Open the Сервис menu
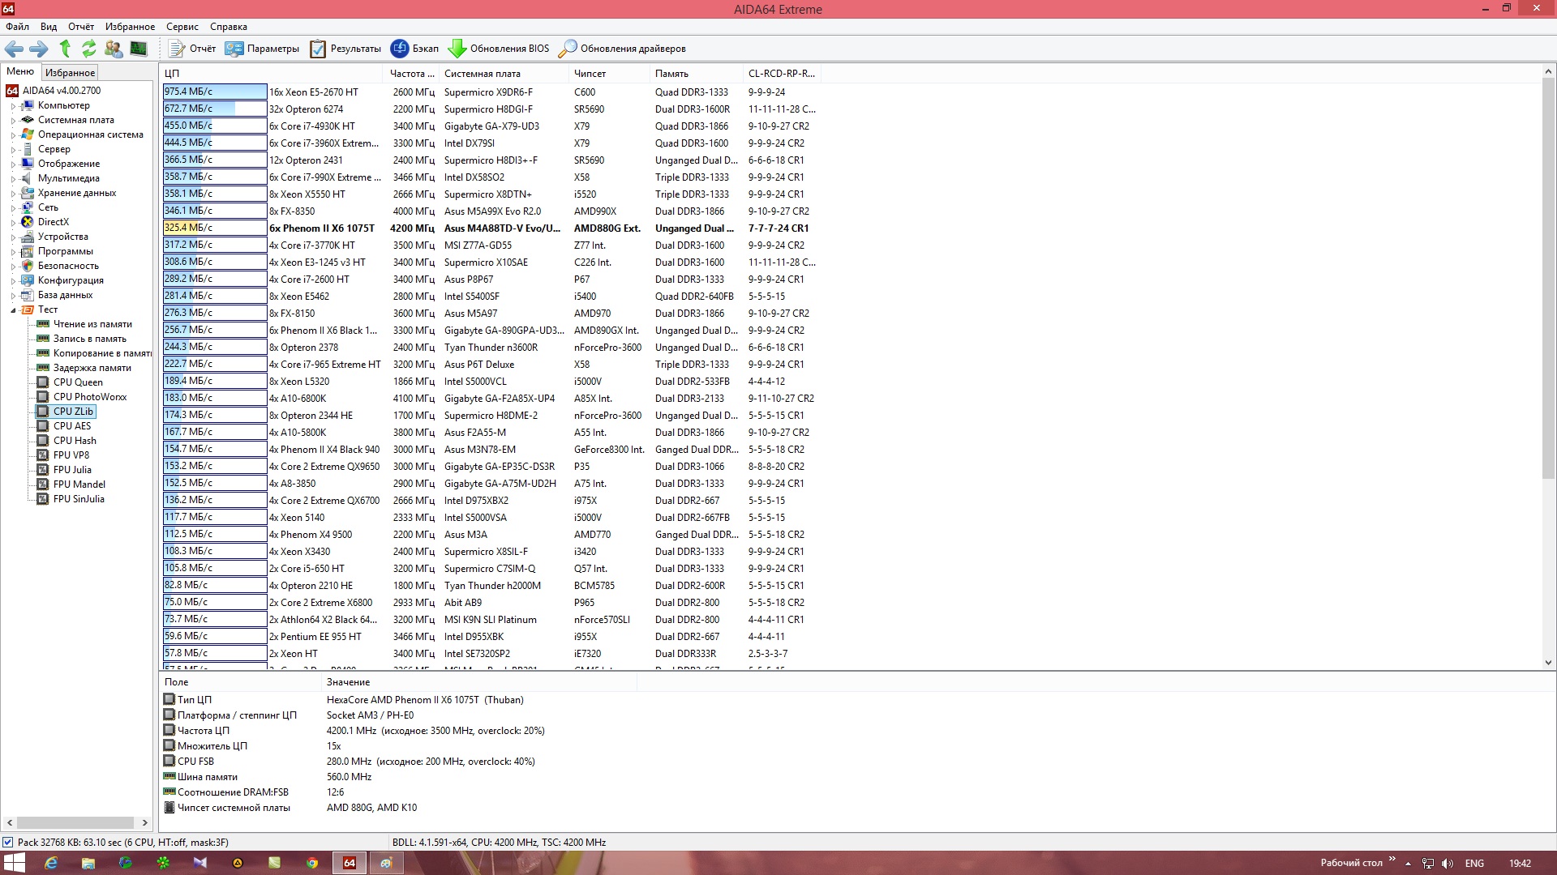 pyautogui.click(x=182, y=27)
